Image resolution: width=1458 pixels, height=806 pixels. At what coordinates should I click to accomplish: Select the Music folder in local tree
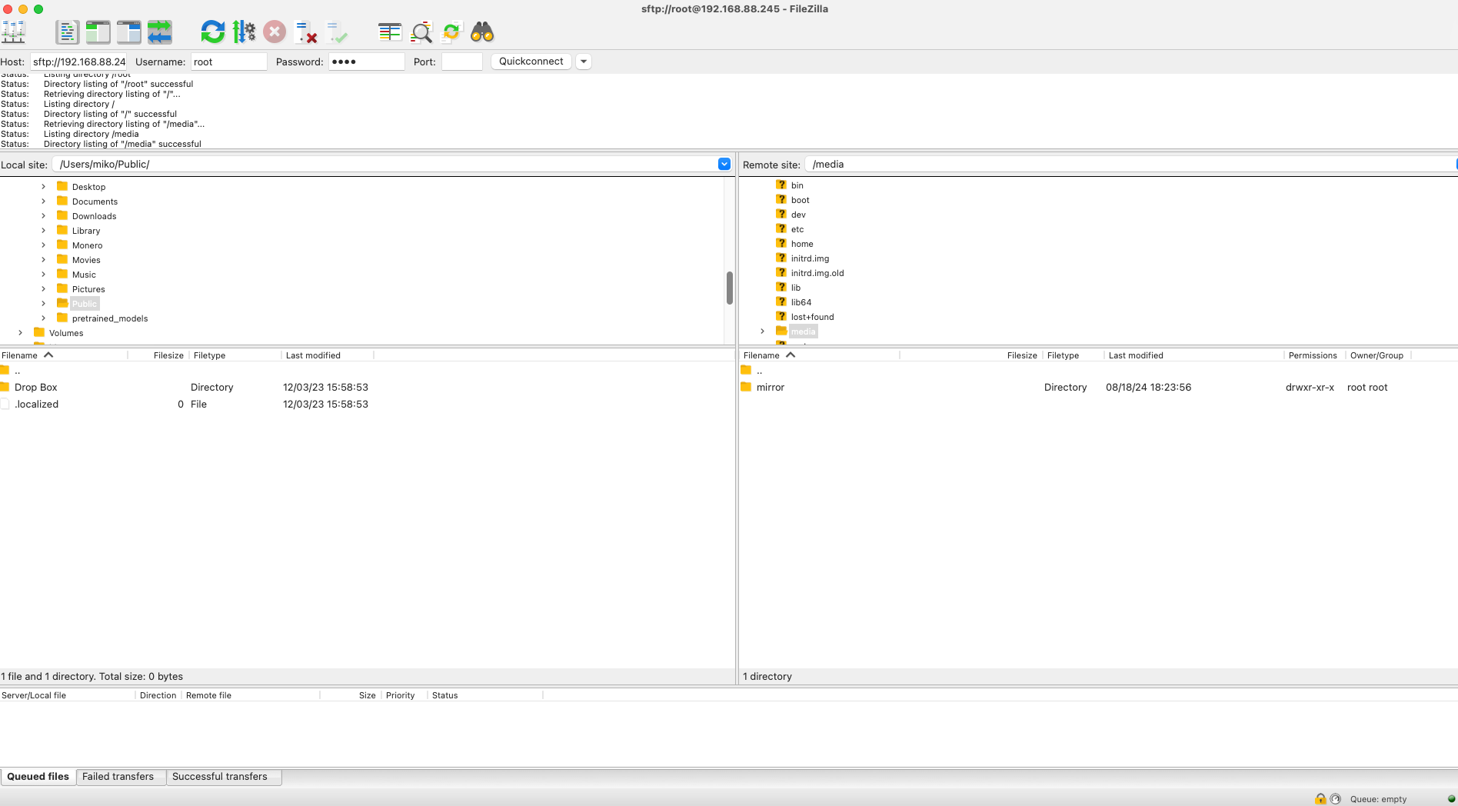pyautogui.click(x=84, y=275)
